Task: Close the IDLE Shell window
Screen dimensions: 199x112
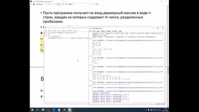Action: pos(163,28)
